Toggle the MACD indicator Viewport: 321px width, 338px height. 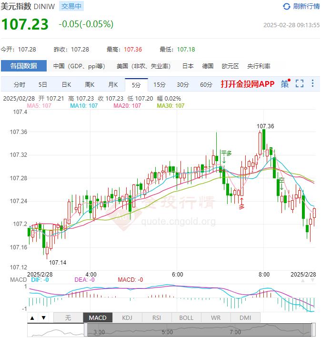click(x=98, y=318)
